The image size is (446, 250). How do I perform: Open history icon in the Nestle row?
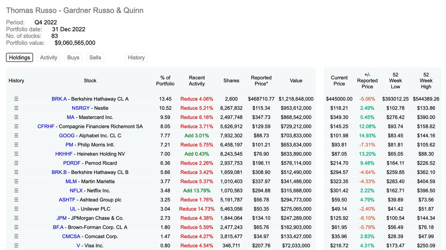click(16, 108)
